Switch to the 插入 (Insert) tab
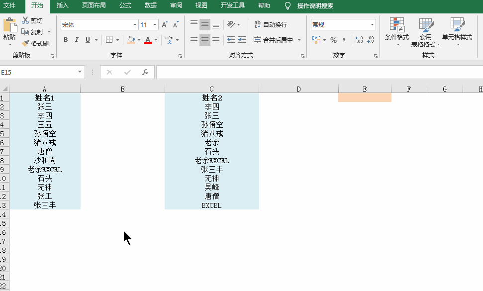Viewport: 483px width, 291px height. click(x=62, y=5)
